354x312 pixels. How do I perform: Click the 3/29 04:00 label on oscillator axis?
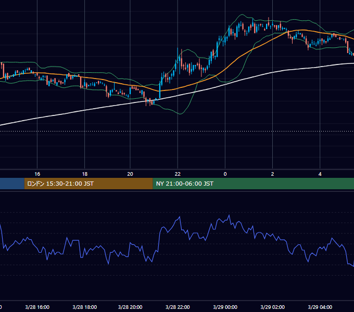[320, 307]
